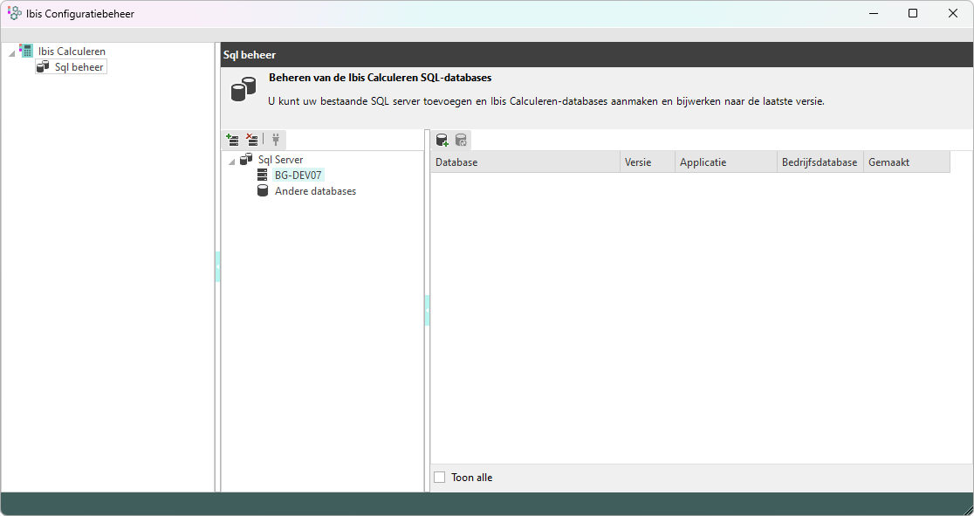
Task: Click the Andere databases cylinder icon
Action: click(263, 190)
